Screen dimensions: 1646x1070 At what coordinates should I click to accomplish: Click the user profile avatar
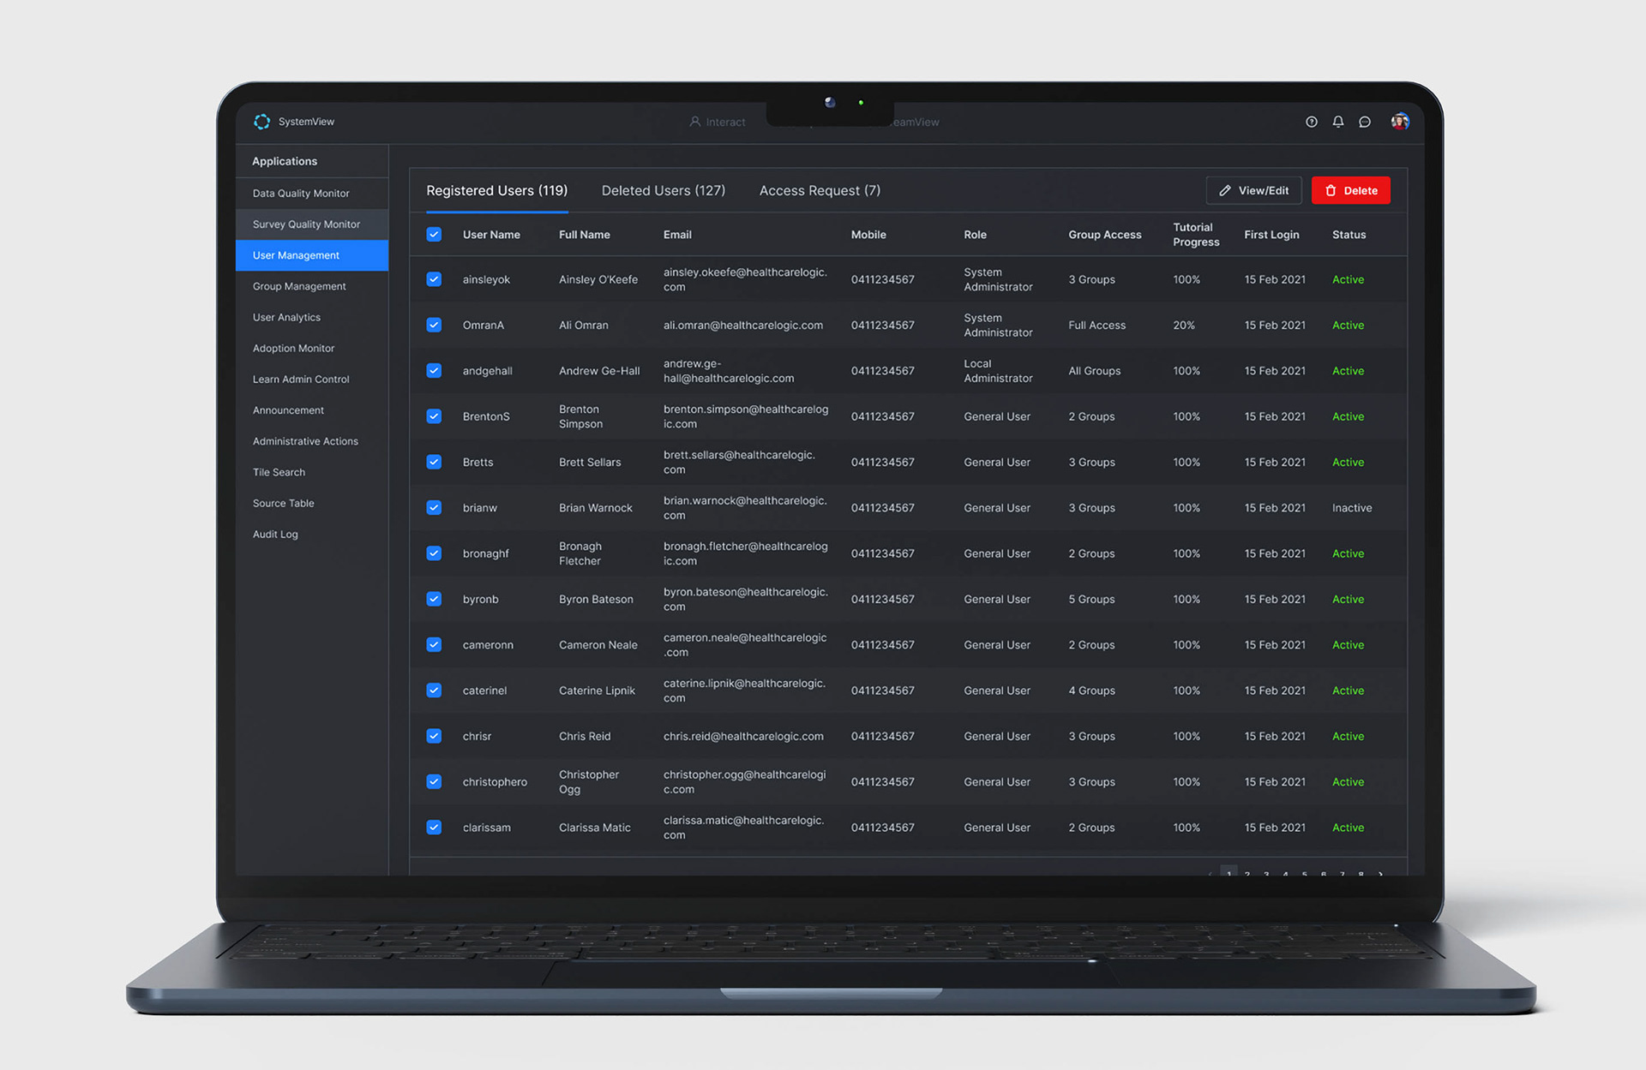[x=1399, y=122]
